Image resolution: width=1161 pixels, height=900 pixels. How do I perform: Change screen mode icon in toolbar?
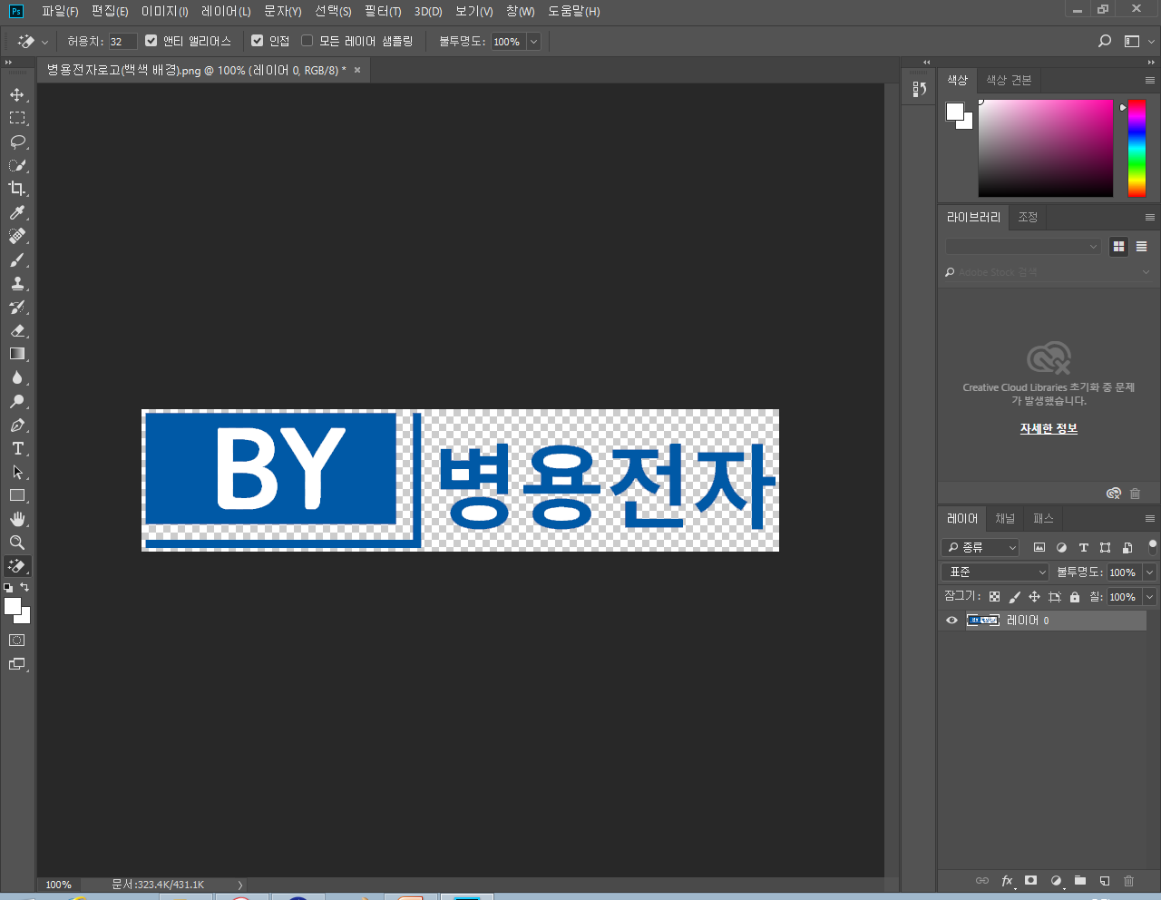[17, 664]
